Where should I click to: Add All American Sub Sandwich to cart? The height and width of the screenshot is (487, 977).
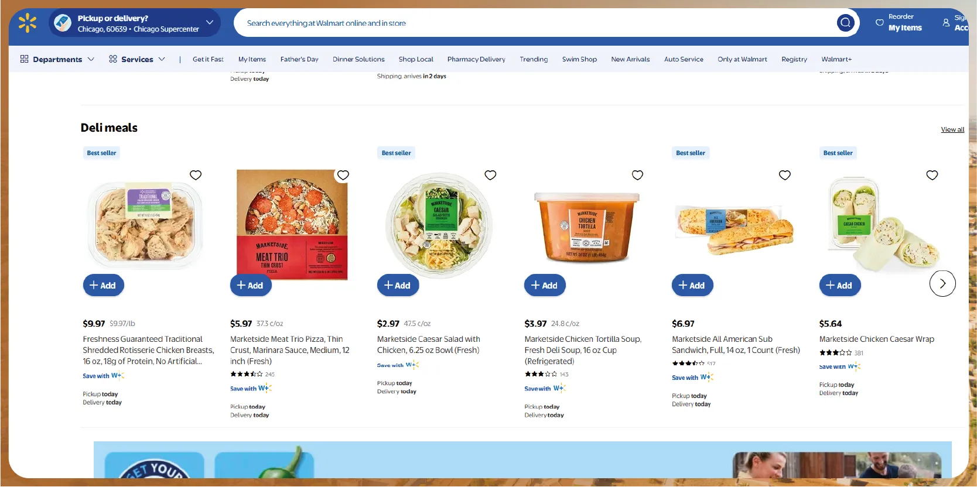tap(692, 285)
